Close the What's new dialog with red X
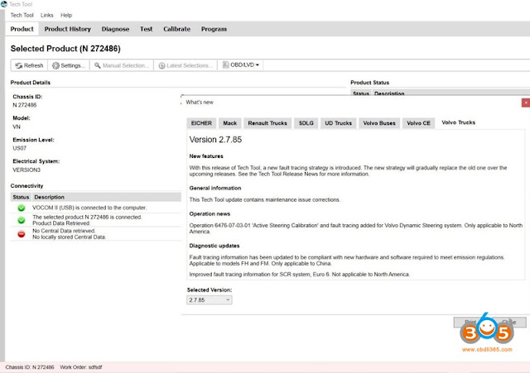This screenshot has height=373, width=530. (526, 103)
